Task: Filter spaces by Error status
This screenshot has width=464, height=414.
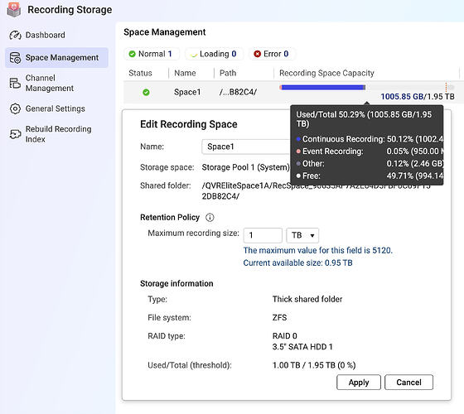Action: pos(273,54)
